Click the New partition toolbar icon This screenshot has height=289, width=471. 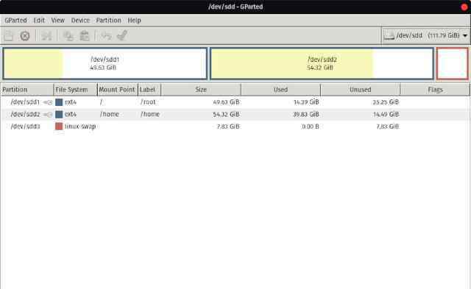click(8, 36)
